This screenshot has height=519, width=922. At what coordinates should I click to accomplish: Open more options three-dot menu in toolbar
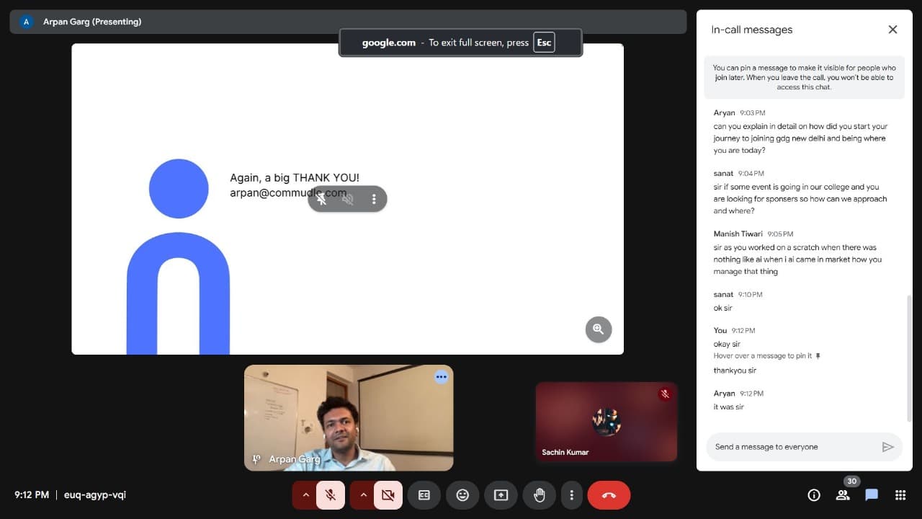tap(571, 495)
